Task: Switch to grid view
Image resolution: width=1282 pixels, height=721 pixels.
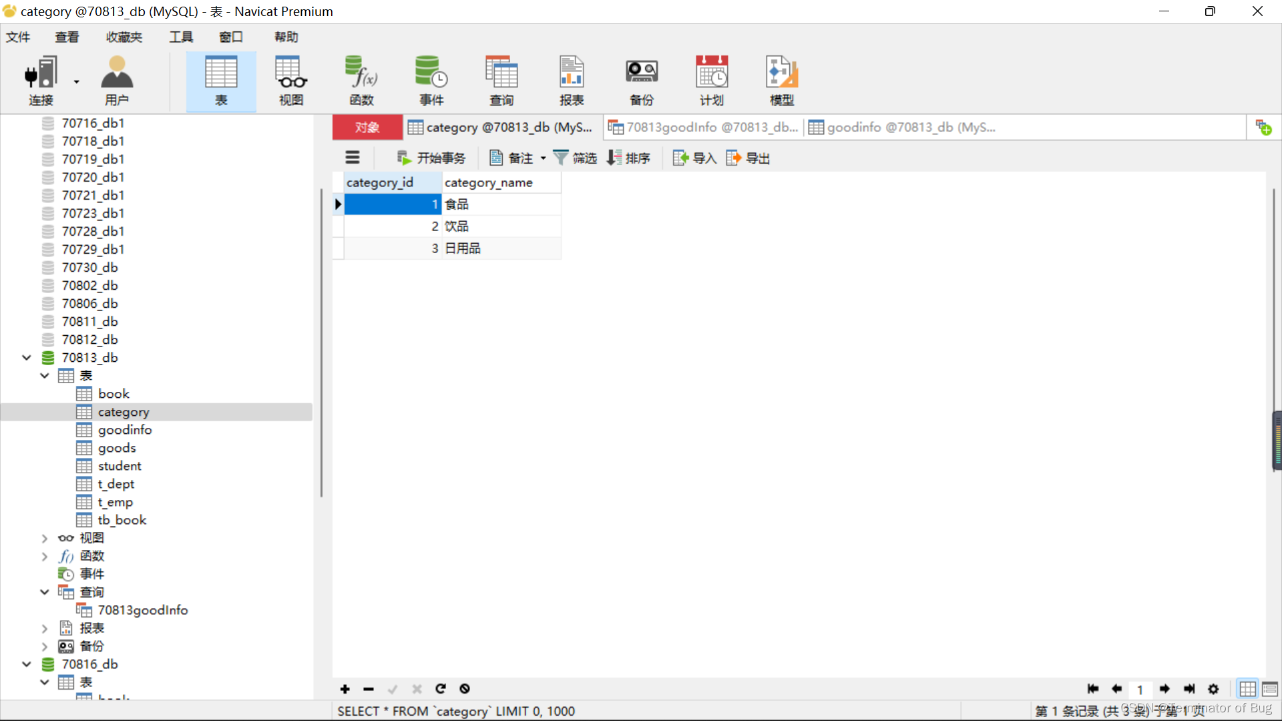Action: [1247, 689]
